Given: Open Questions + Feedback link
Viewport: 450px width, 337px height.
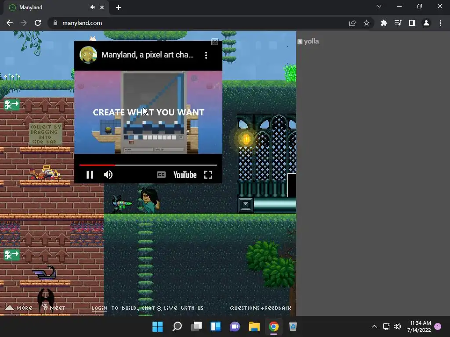Looking at the screenshot, I should click(261, 308).
